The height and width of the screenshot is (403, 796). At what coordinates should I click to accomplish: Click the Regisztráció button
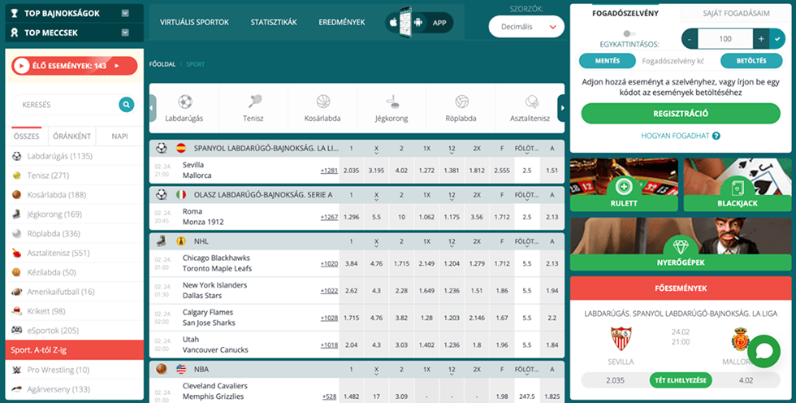coord(681,114)
